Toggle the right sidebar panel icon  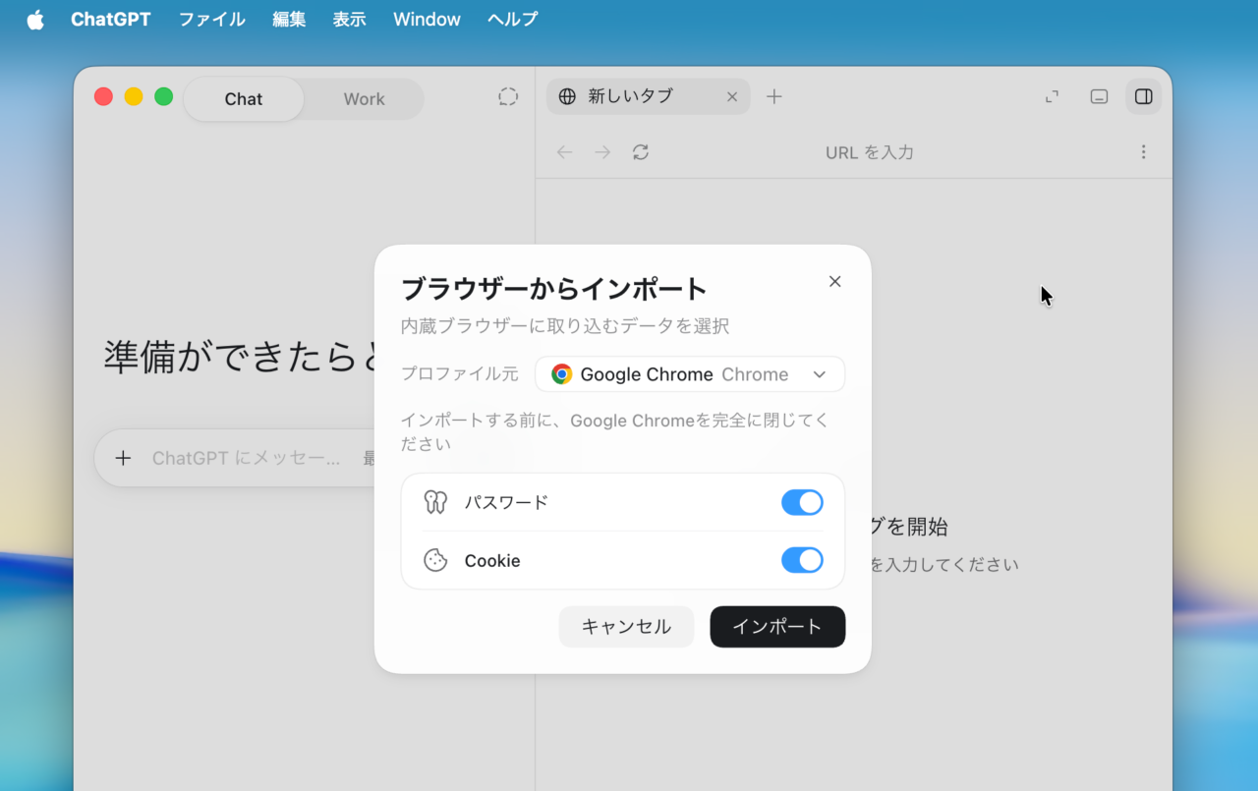click(1144, 96)
